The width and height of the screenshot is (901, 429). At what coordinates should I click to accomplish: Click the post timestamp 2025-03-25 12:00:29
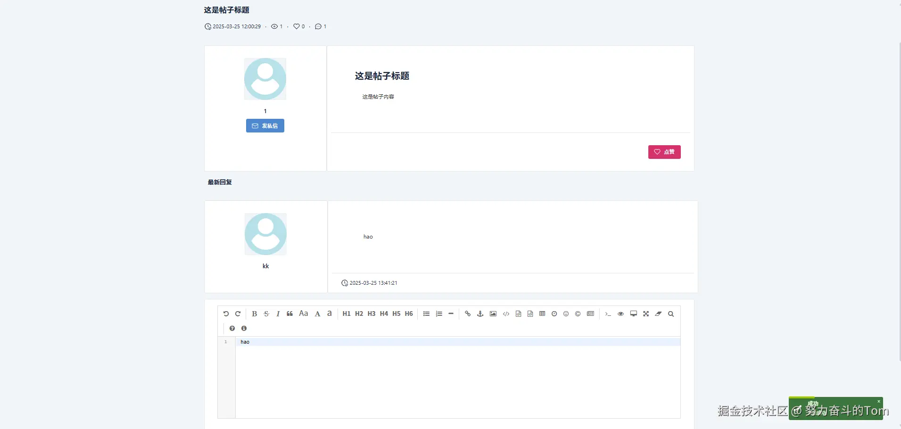tap(237, 26)
